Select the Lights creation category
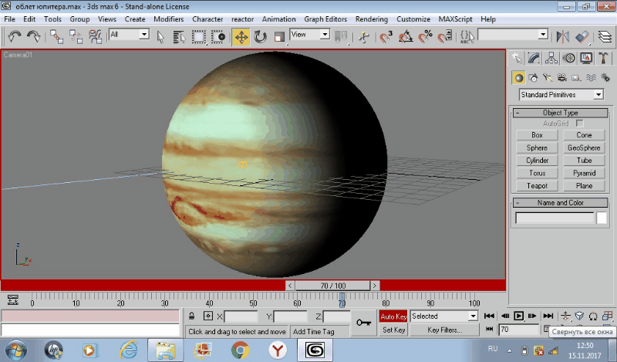Image resolution: width=617 pixels, height=362 pixels. click(x=548, y=77)
